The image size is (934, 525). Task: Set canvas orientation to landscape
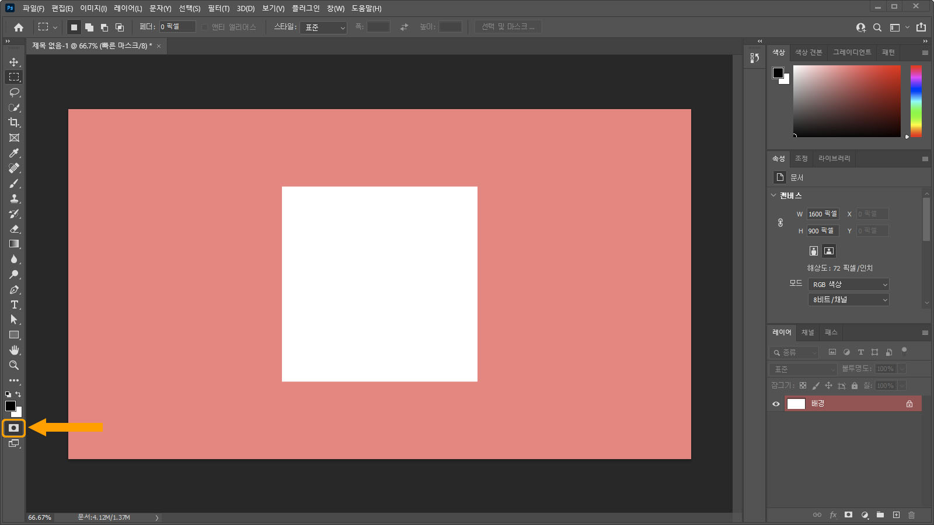pos(829,251)
